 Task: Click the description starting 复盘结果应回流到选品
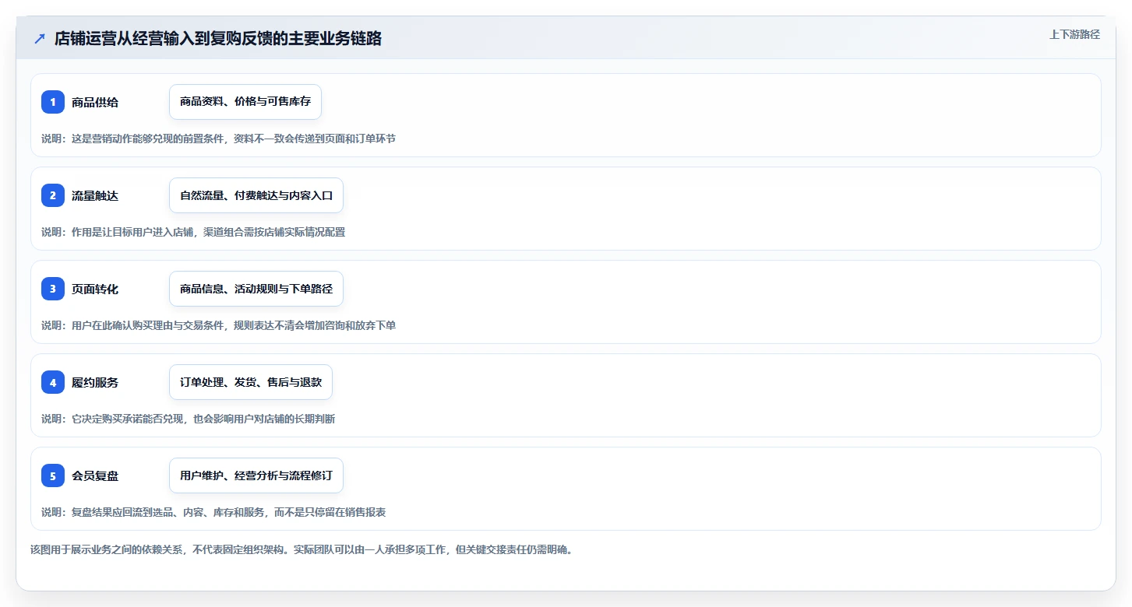point(213,512)
